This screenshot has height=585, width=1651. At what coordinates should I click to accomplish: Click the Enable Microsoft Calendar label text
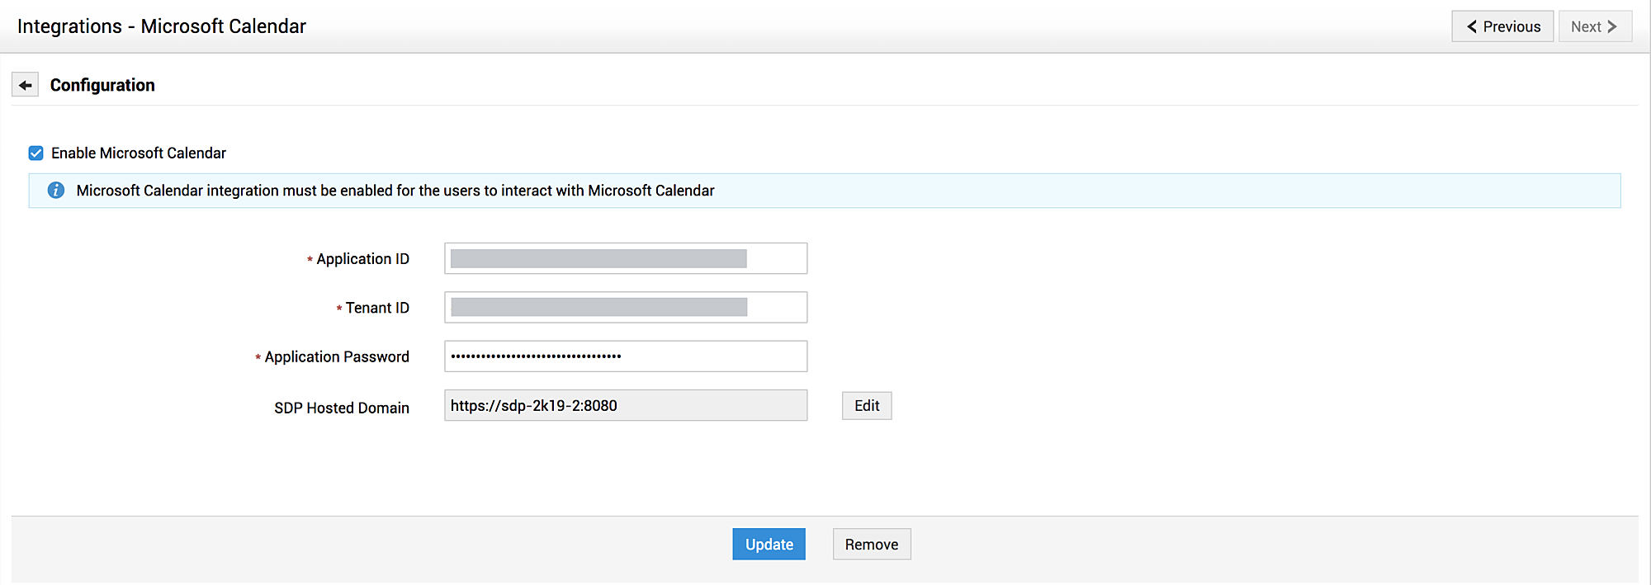point(139,153)
